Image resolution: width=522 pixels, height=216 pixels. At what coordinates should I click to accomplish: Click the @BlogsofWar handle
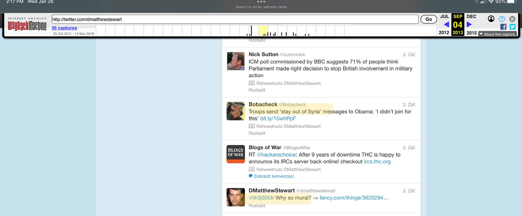(x=296, y=148)
